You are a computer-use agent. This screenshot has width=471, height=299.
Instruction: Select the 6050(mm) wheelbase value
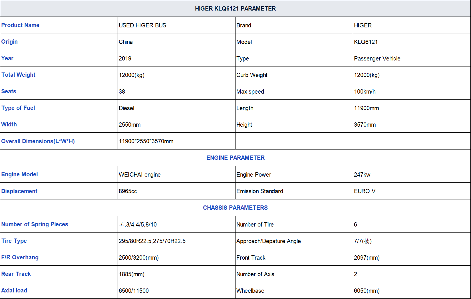point(367,291)
